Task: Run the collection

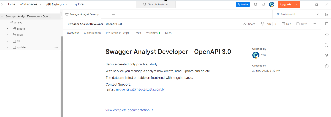Action: (x=286, y=24)
